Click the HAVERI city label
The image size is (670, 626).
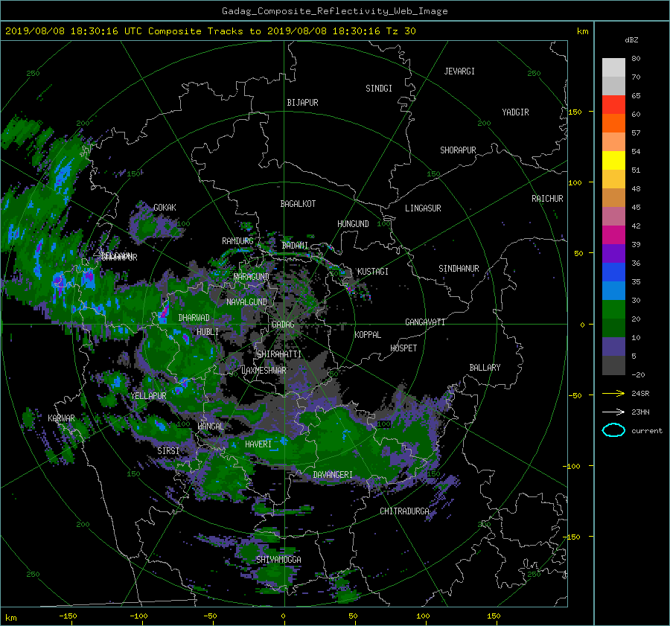[258, 444]
